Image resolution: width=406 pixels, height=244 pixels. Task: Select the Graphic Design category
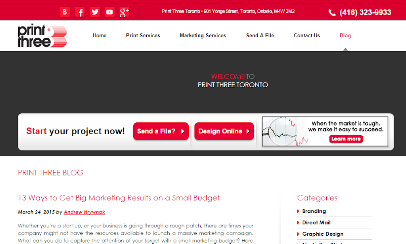323,234
